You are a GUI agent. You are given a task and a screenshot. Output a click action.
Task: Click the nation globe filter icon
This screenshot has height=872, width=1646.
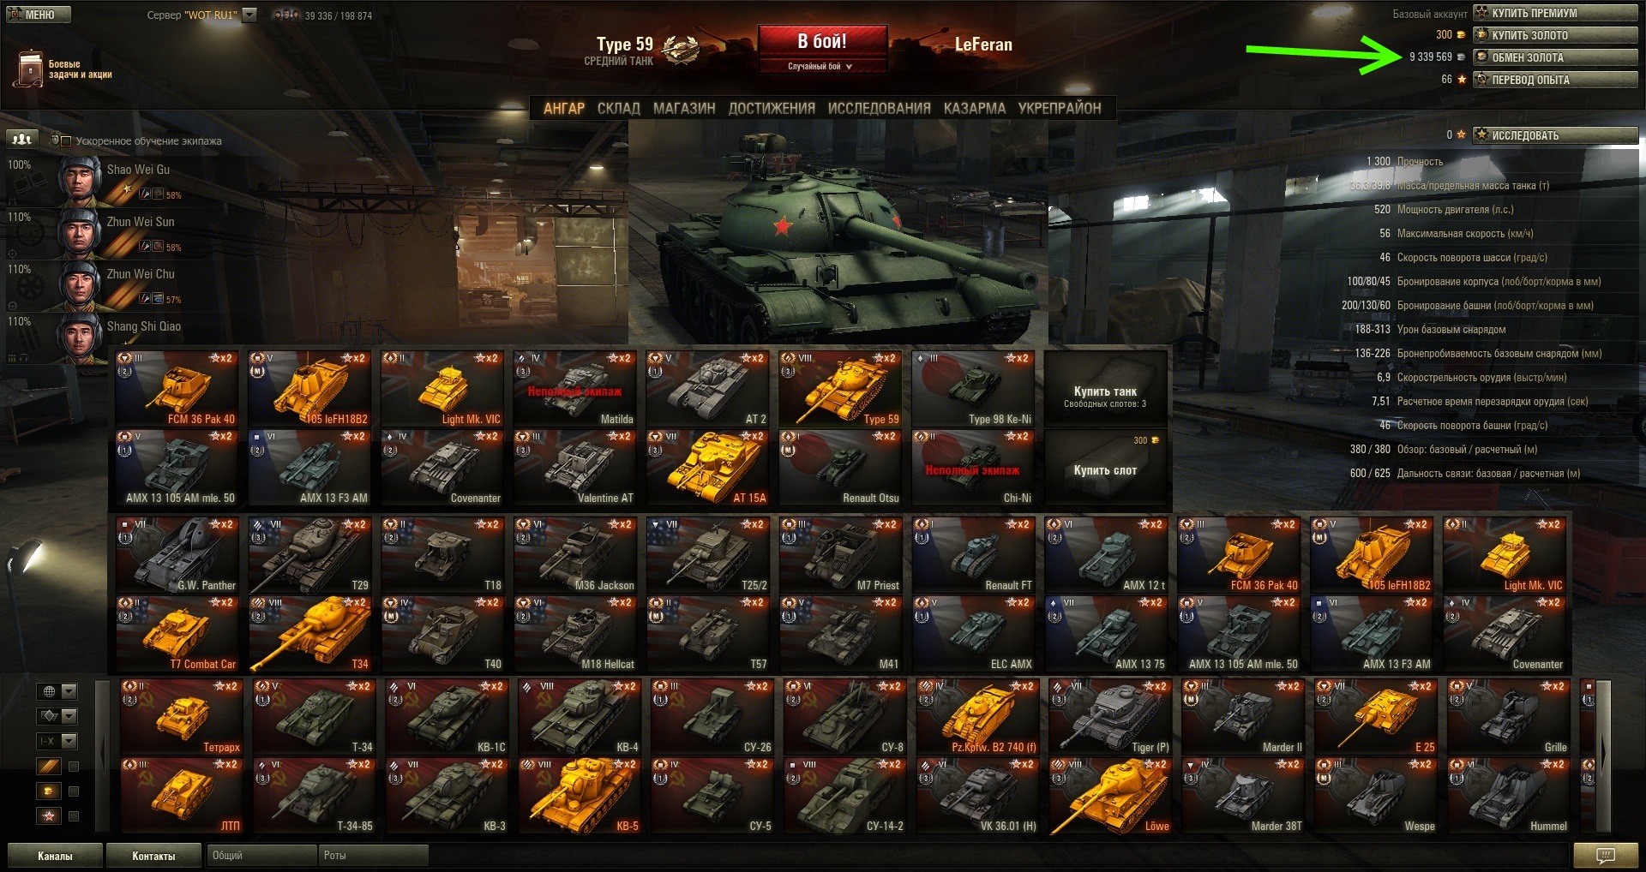tap(50, 691)
